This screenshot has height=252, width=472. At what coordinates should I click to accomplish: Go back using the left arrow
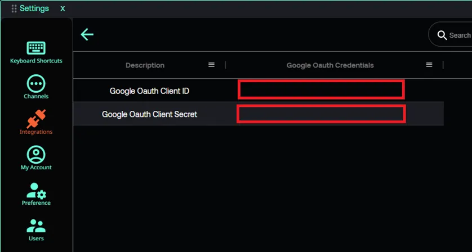(x=87, y=35)
